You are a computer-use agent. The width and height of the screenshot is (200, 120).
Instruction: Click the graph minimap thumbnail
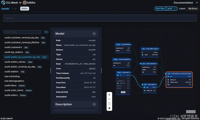pos(191,112)
